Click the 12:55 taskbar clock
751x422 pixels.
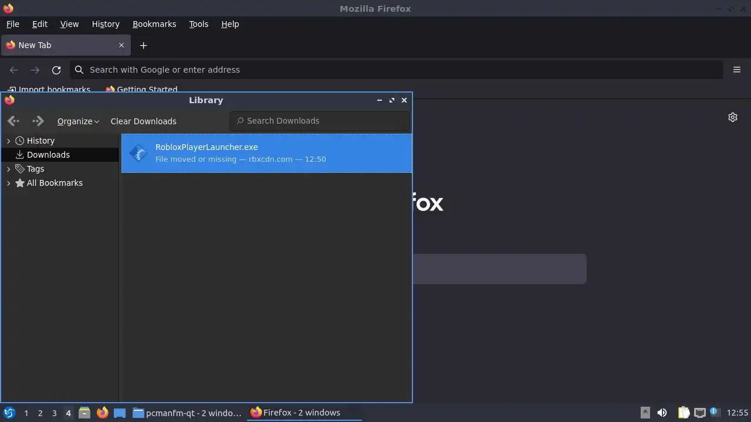(738, 413)
